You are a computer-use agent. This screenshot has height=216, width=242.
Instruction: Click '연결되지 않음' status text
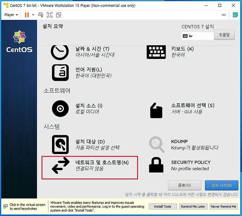(89, 169)
